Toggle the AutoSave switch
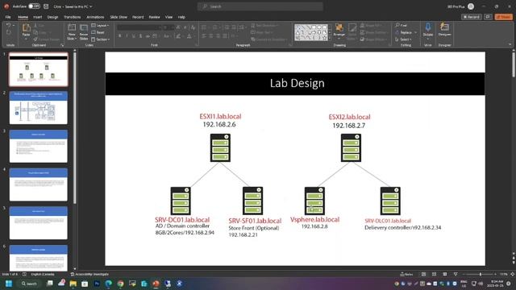 [x=34, y=6]
